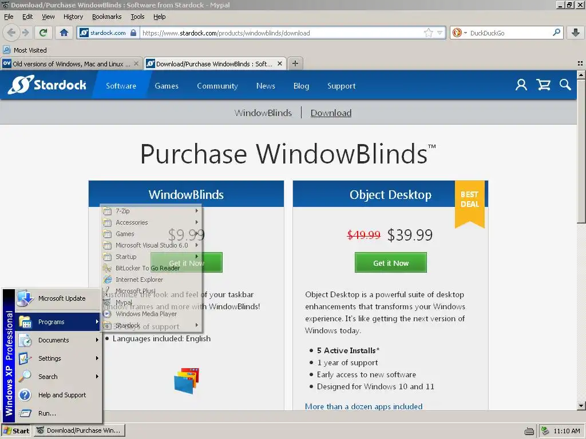The height and width of the screenshot is (439, 586).
Task: Click the address bar URL field
Action: [x=282, y=33]
